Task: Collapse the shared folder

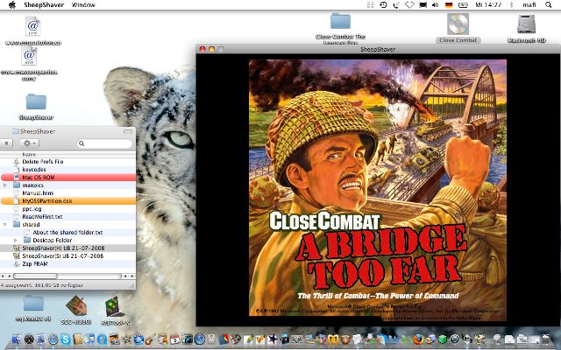Action: (4, 225)
